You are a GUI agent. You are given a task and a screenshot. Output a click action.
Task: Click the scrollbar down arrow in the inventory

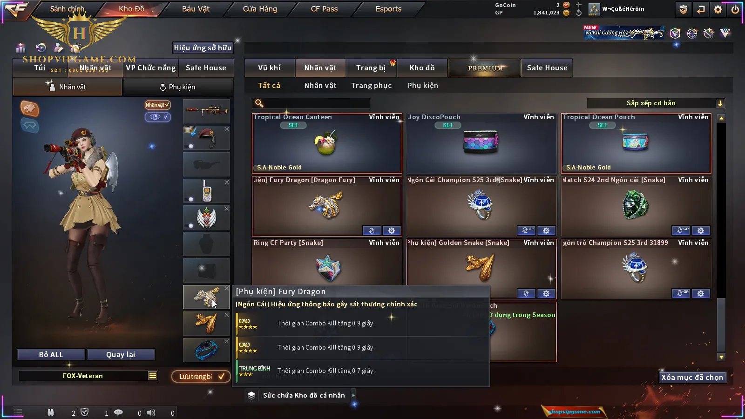pos(721,357)
